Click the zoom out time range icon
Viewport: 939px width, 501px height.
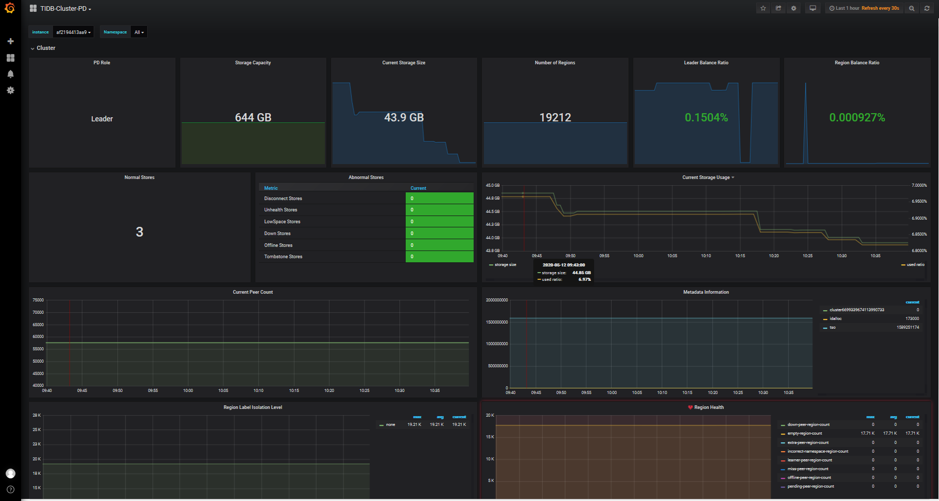click(x=912, y=8)
